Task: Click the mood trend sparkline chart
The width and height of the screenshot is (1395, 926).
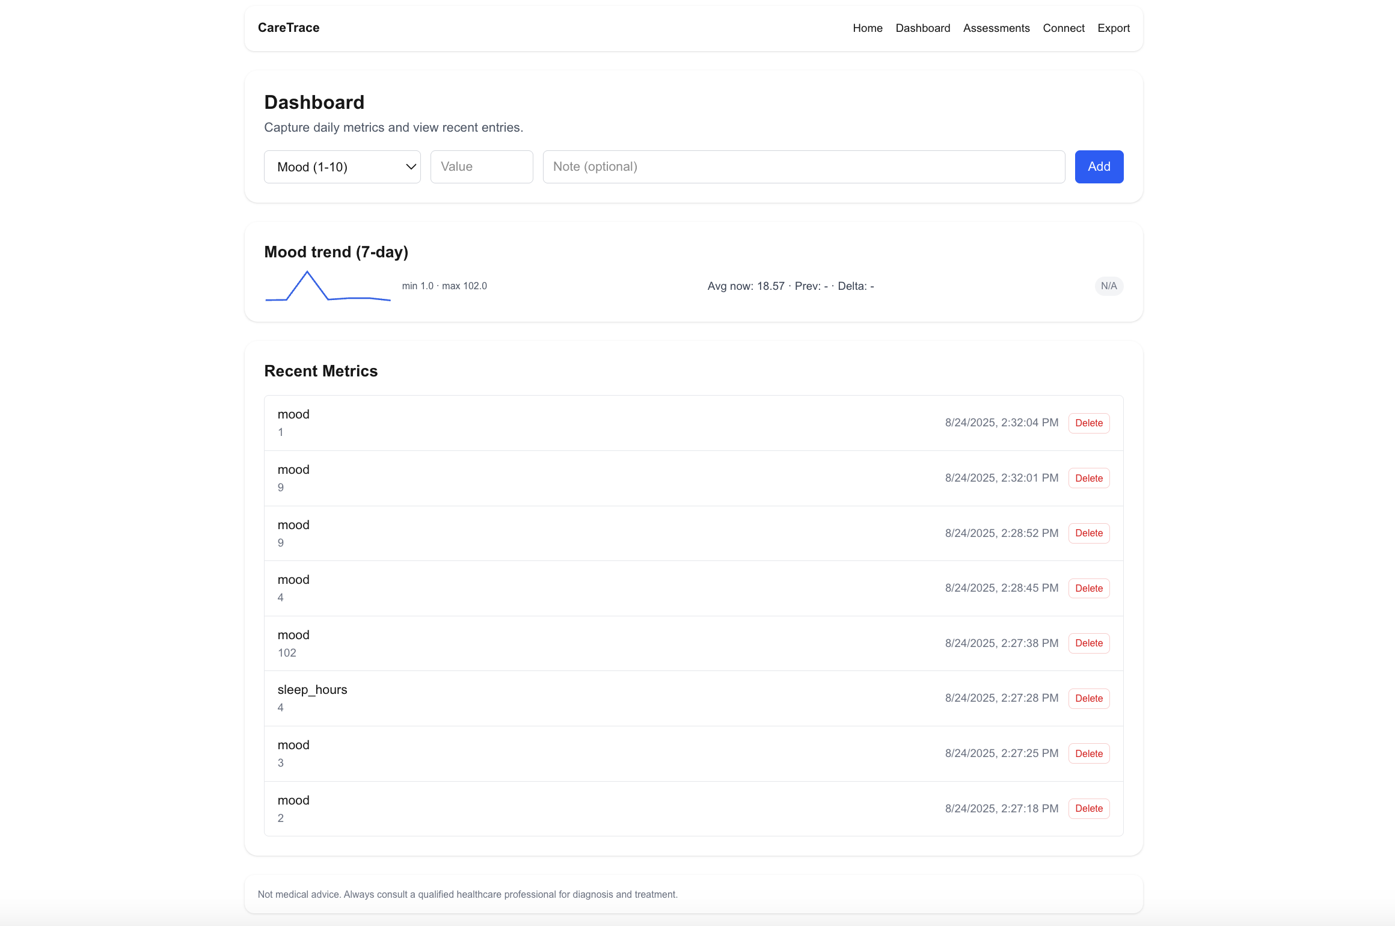Action: (x=328, y=286)
